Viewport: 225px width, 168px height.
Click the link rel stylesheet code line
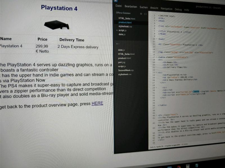(x=191, y=27)
